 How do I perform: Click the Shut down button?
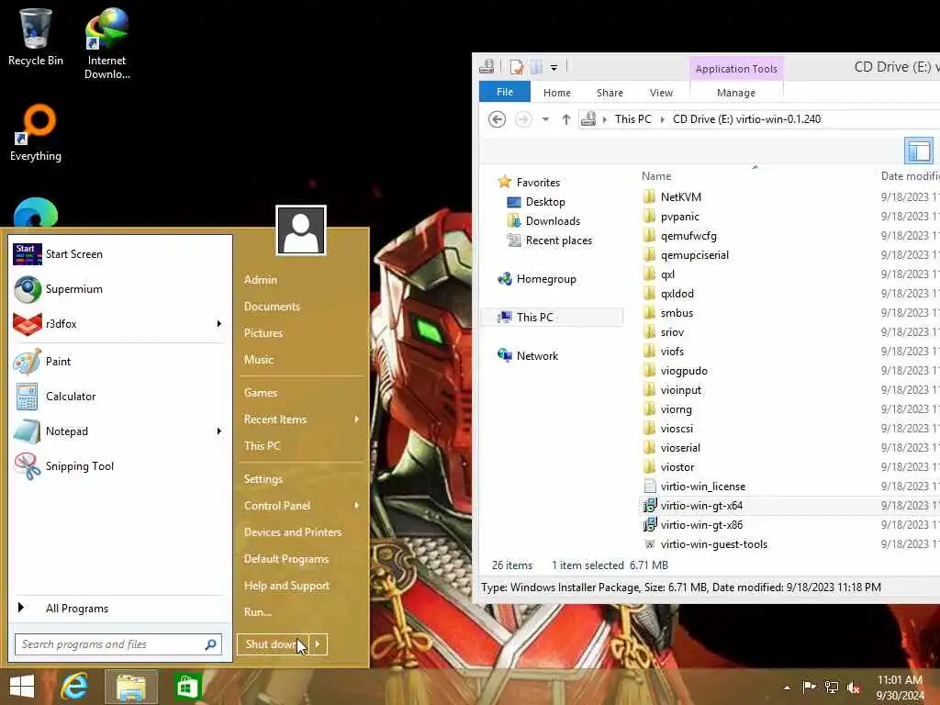(273, 644)
